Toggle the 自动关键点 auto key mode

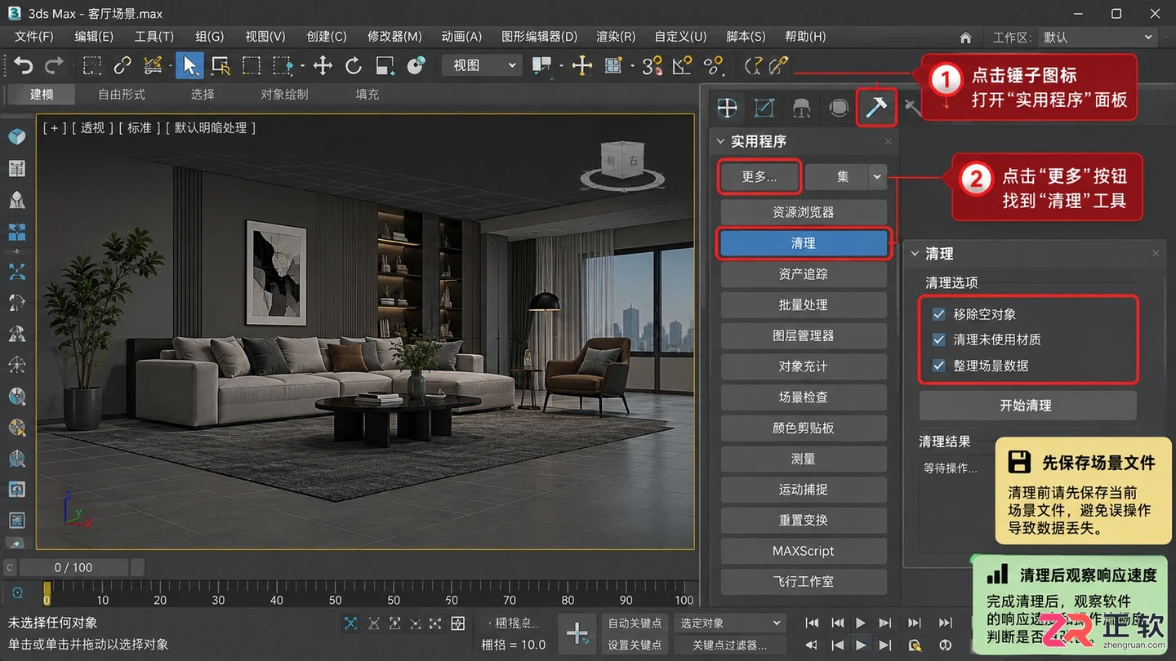pos(635,623)
